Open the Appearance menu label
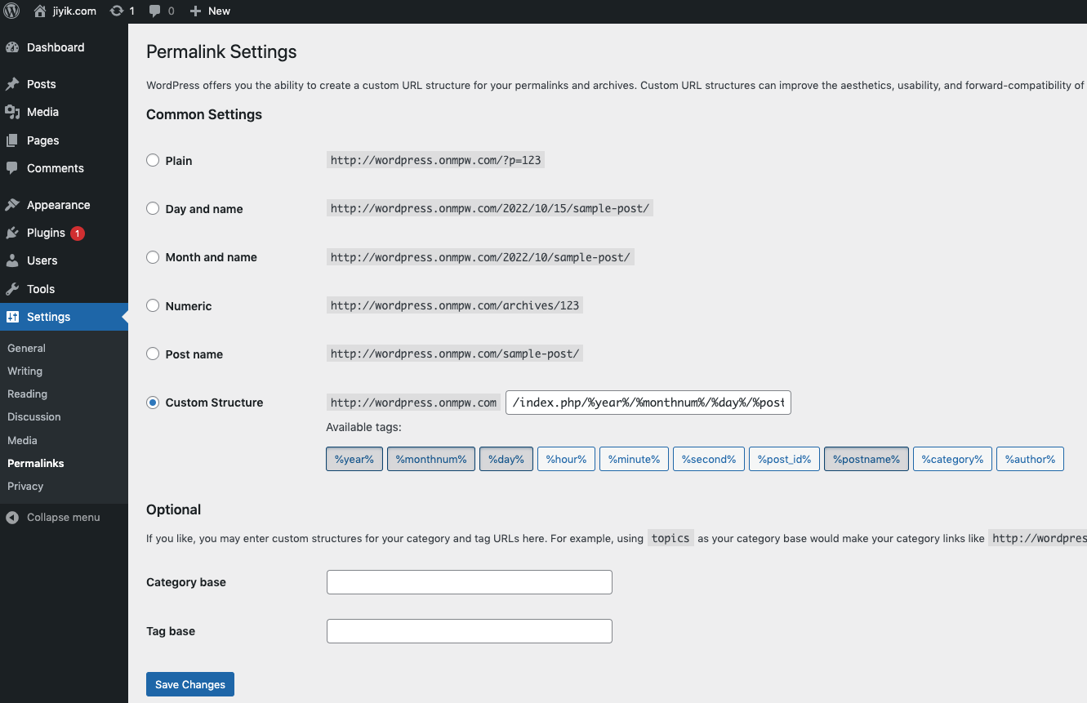1087x703 pixels. [x=59, y=205]
